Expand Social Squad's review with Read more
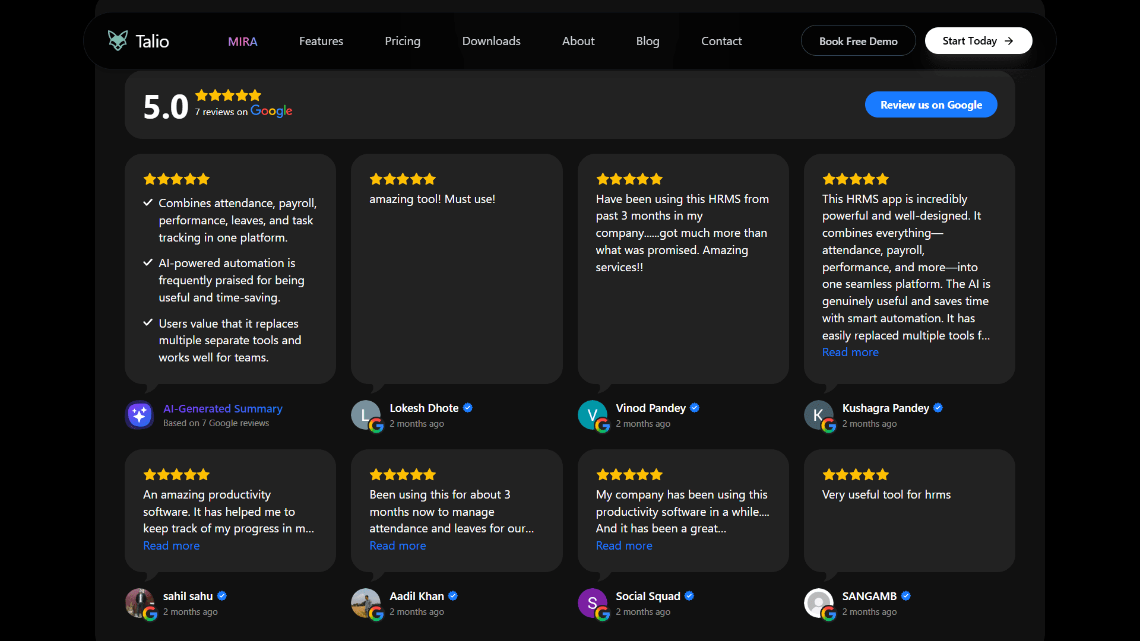This screenshot has height=641, width=1140. tap(624, 545)
